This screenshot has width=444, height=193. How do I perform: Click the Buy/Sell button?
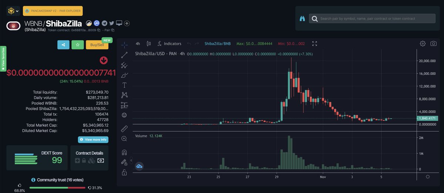tap(97, 45)
